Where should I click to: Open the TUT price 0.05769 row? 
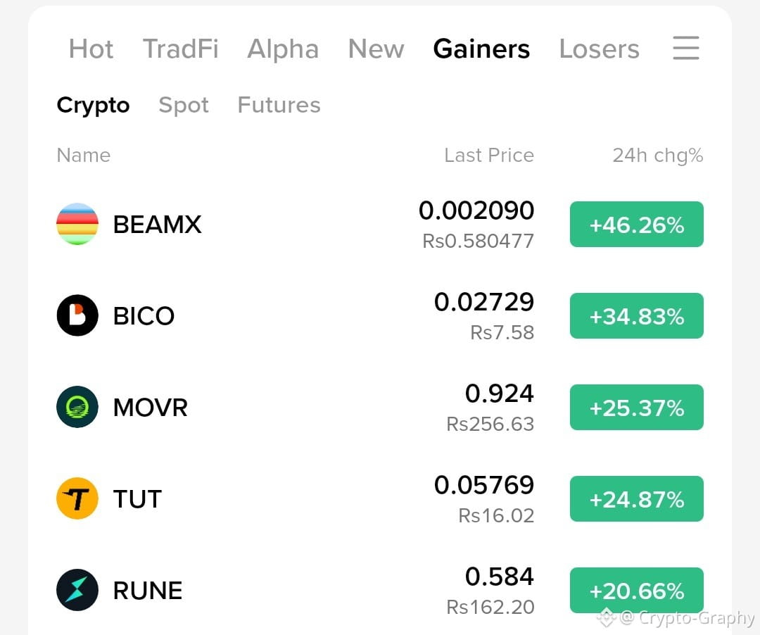(x=380, y=499)
